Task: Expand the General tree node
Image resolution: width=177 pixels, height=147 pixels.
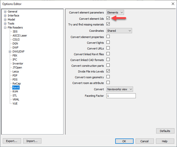Action: point(5,11)
